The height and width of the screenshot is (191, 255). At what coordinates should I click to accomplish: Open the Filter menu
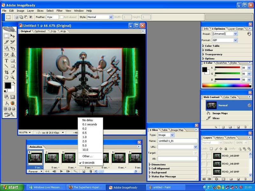[x=59, y=11]
